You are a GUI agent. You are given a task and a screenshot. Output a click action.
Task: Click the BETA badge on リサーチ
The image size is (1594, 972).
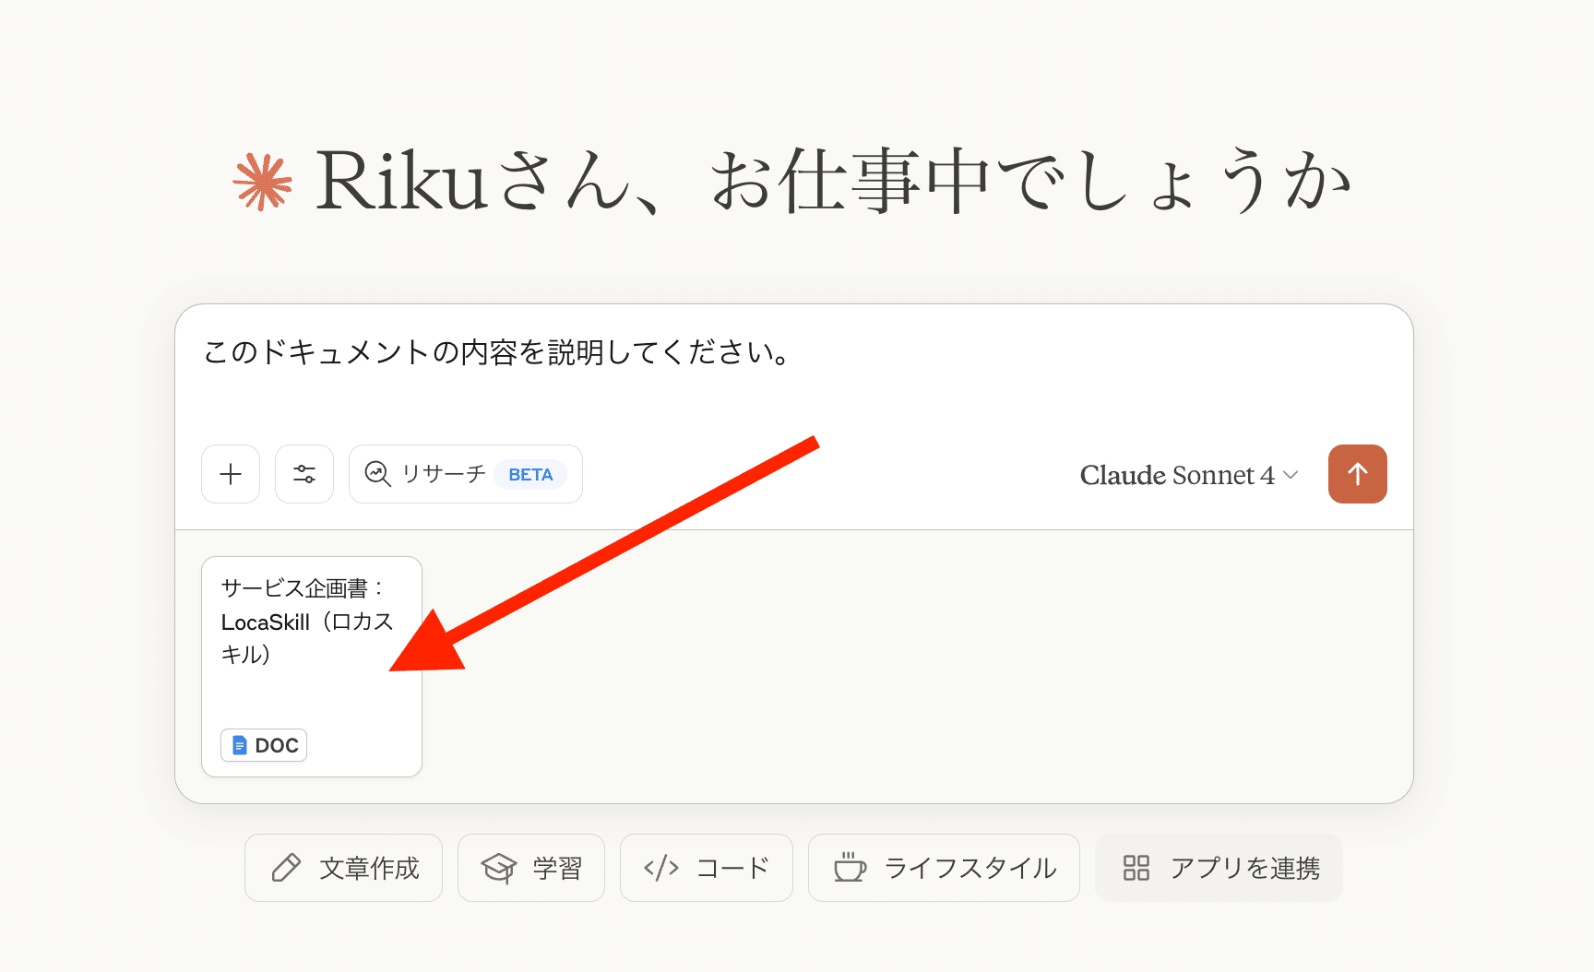pyautogui.click(x=530, y=475)
